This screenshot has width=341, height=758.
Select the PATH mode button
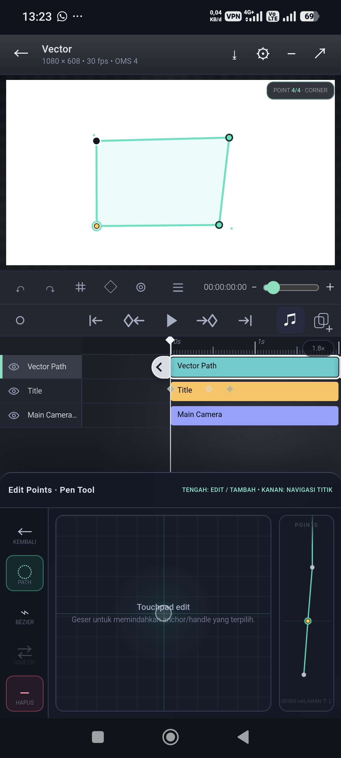25,573
